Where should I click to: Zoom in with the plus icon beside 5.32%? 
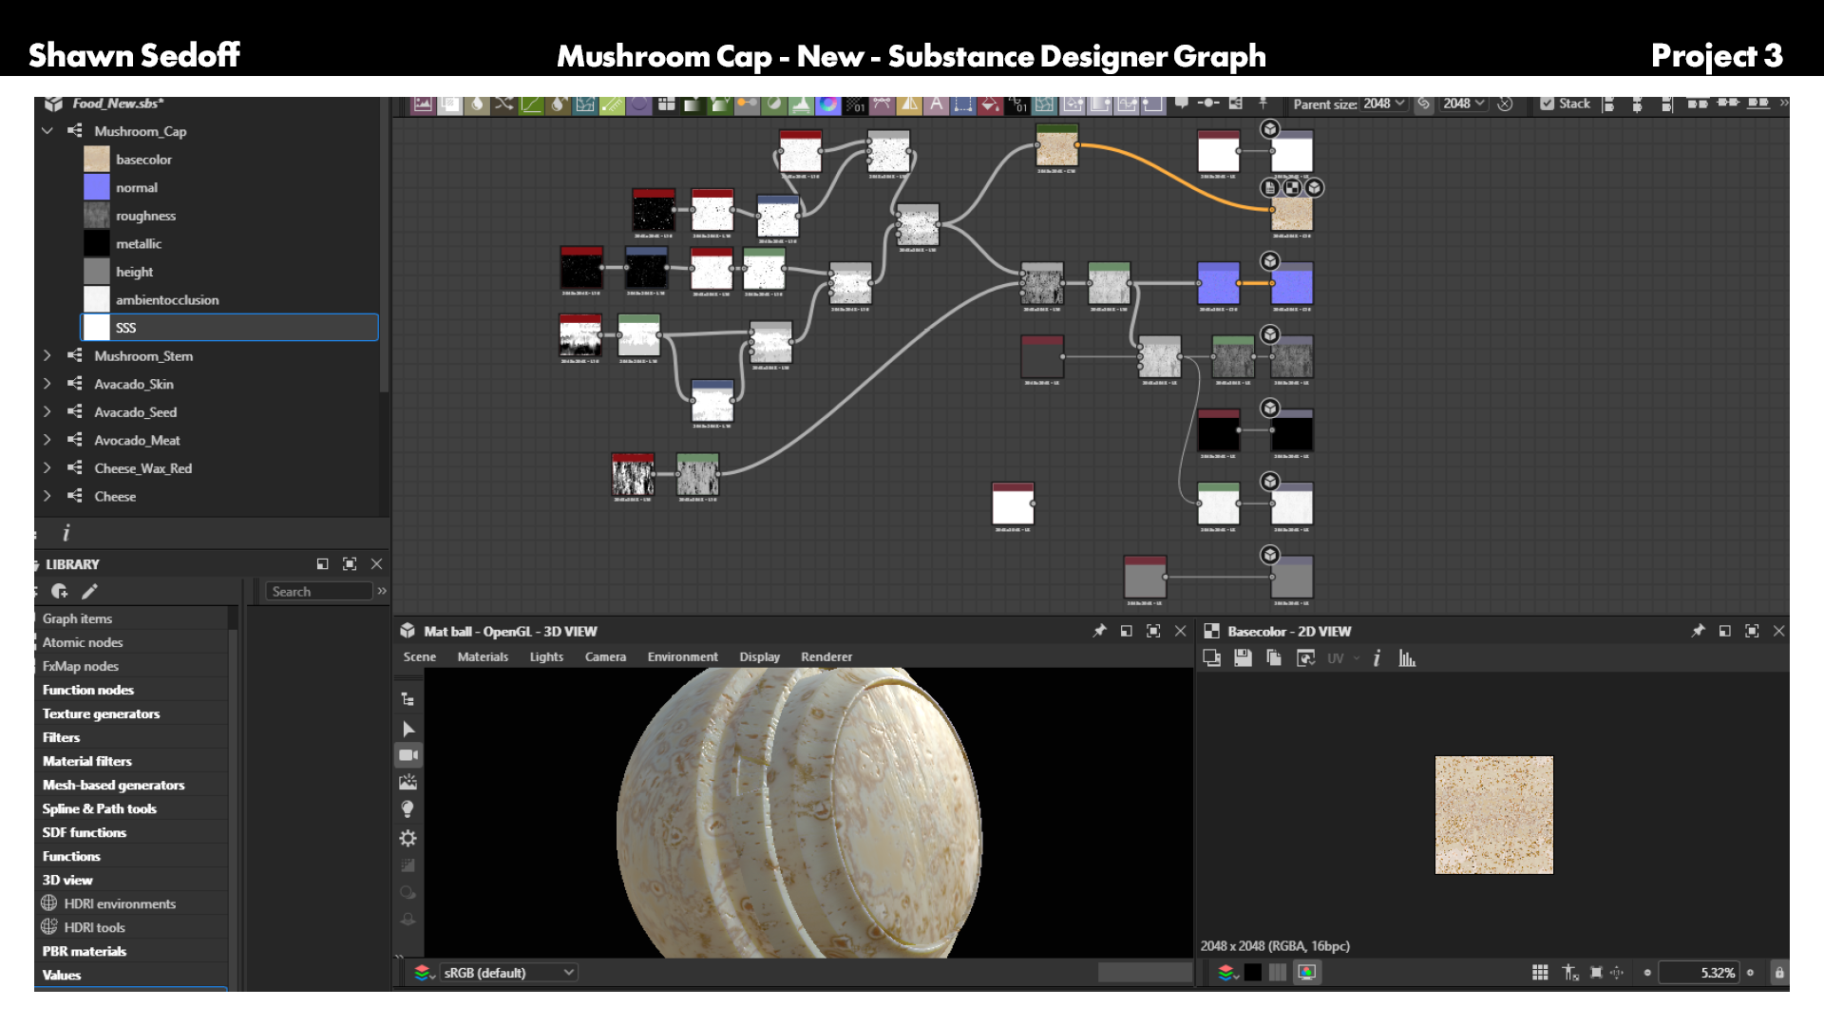(1750, 972)
